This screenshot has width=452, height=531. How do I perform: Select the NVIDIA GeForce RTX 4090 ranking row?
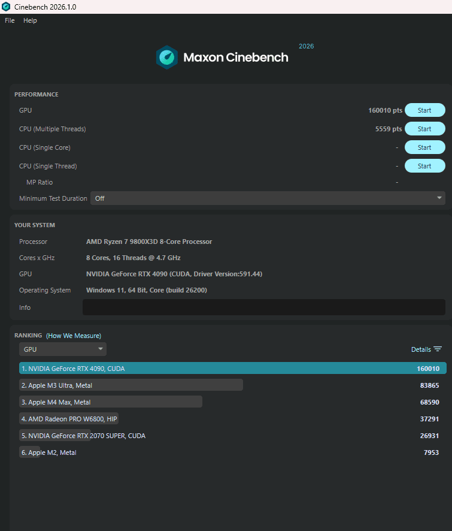[x=233, y=369]
